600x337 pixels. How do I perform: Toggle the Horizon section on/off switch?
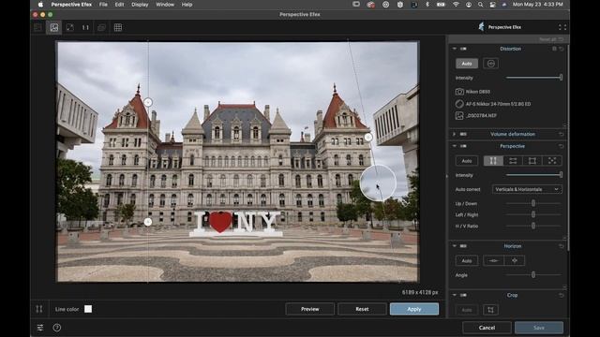tap(463, 246)
